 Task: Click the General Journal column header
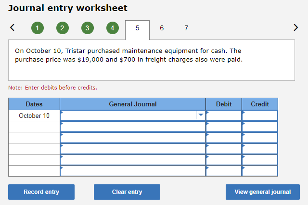point(133,104)
